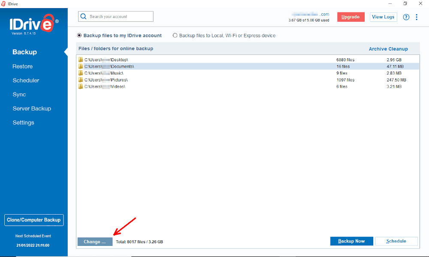Open the Sync section
429x257 pixels.
[19, 94]
